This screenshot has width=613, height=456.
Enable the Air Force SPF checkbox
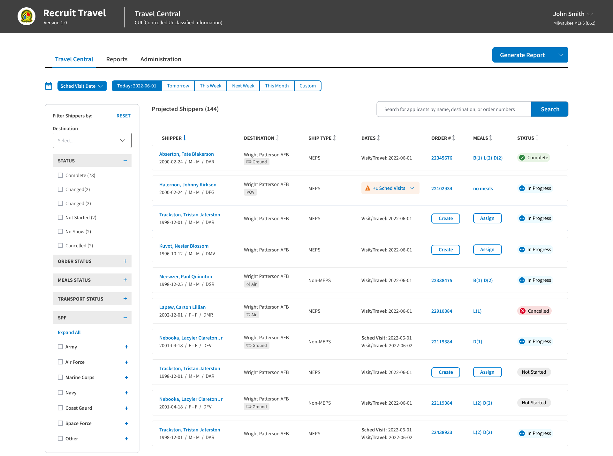60,362
